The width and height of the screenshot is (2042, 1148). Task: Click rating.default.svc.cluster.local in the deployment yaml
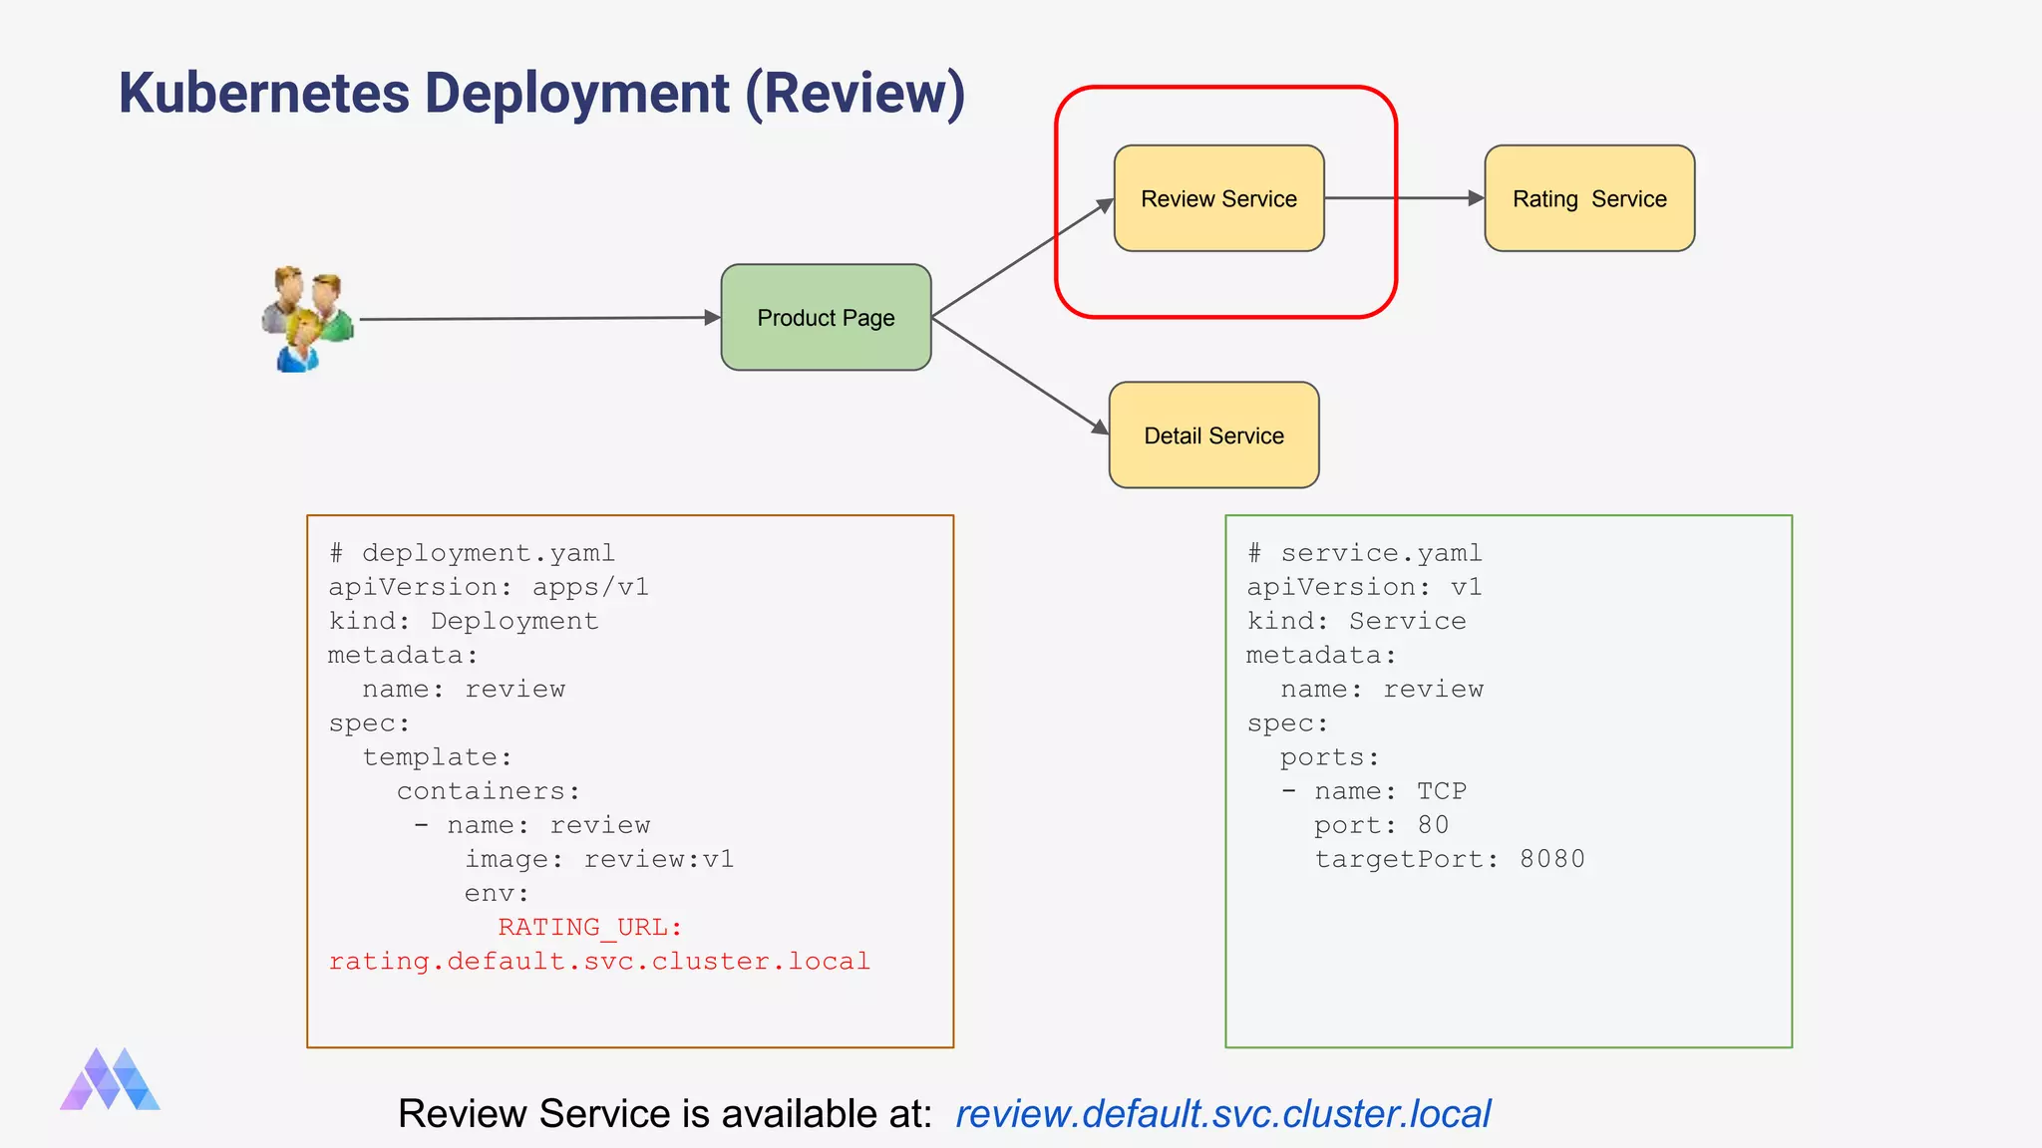coord(599,961)
